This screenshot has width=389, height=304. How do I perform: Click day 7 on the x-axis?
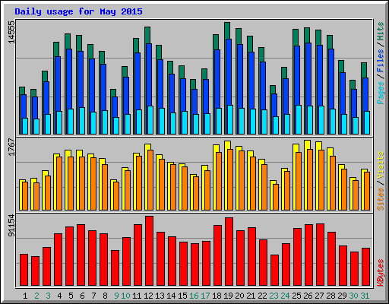tap(93, 296)
